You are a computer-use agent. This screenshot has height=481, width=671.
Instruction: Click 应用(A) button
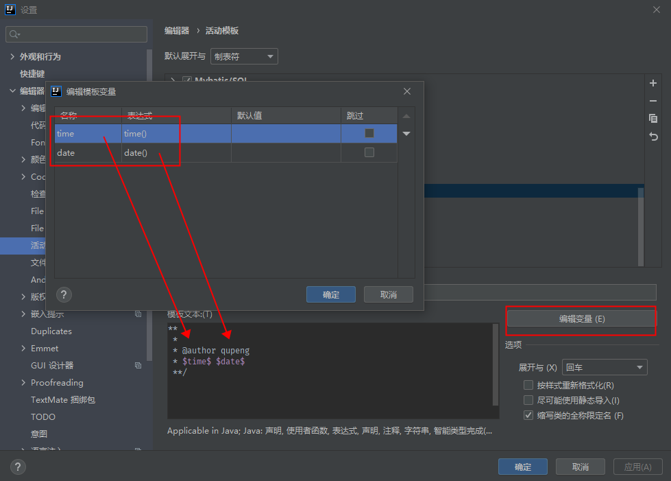[x=637, y=467]
